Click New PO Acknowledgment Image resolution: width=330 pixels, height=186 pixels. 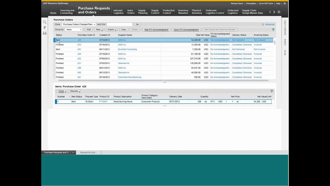(156, 30)
